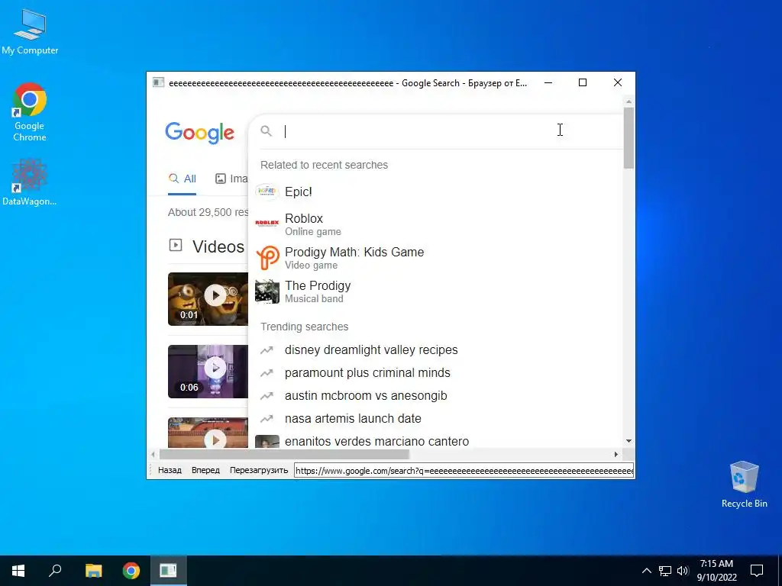Click the horizontal scrollbar thumb
This screenshot has width=782, height=586.
[284, 455]
